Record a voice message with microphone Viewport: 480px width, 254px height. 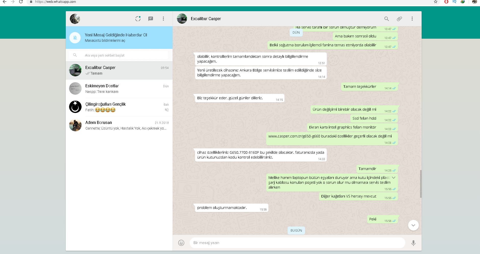413,243
